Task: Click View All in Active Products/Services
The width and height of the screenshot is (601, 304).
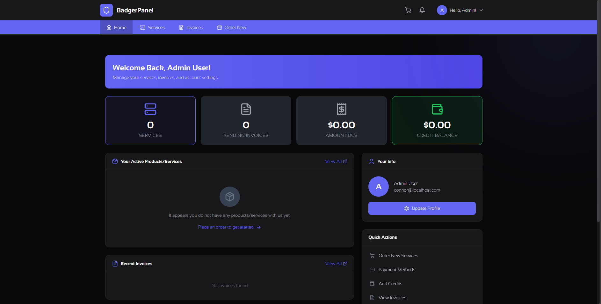Action: 336,161
